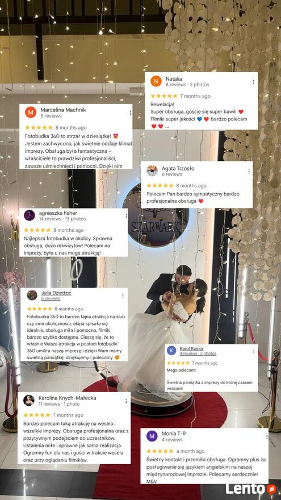The height and width of the screenshot is (500, 281).
Task: Click Monia T-R's purple M avatar
Action: tap(152, 436)
